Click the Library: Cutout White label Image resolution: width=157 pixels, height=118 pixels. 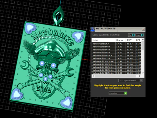click(x=106, y=35)
